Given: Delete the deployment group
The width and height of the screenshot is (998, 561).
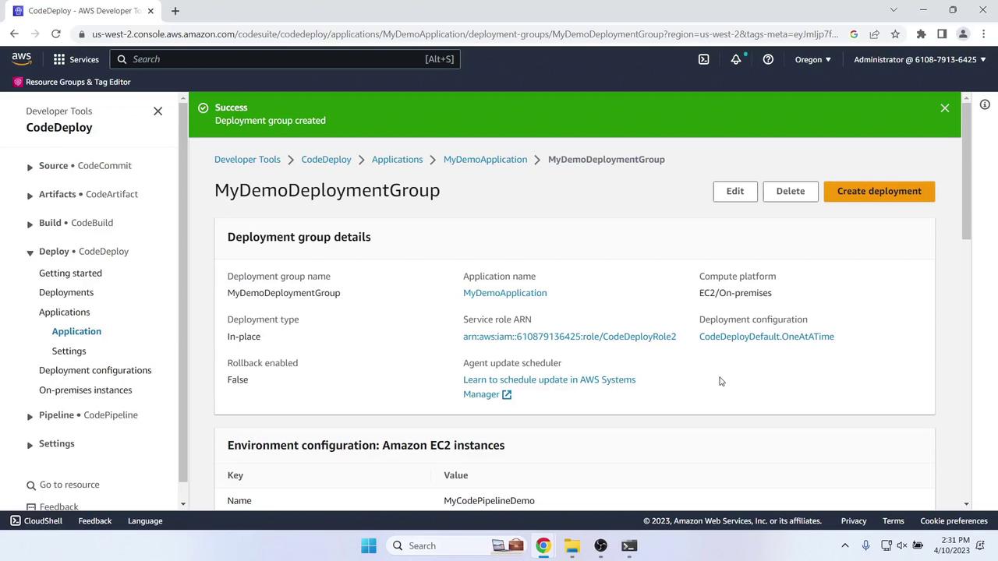Looking at the screenshot, I should [791, 191].
